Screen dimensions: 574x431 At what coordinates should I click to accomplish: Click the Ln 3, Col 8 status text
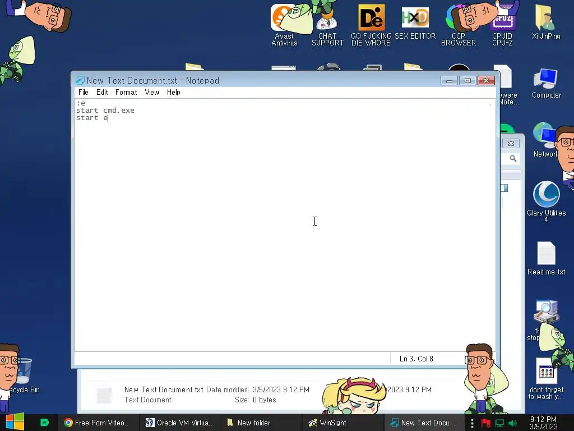(x=416, y=359)
